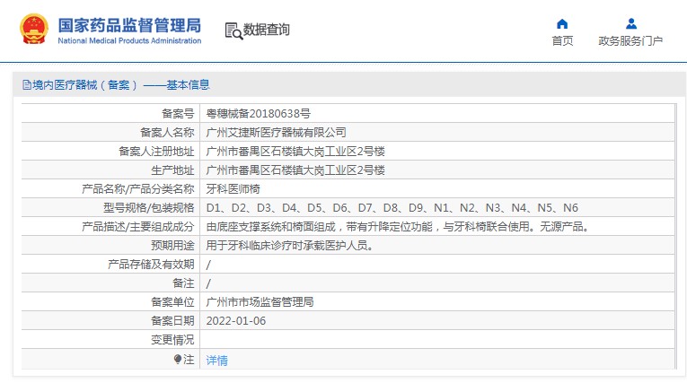Click National Medical Products Administration text
Viewport: 687px width, 383px height.
(x=129, y=40)
